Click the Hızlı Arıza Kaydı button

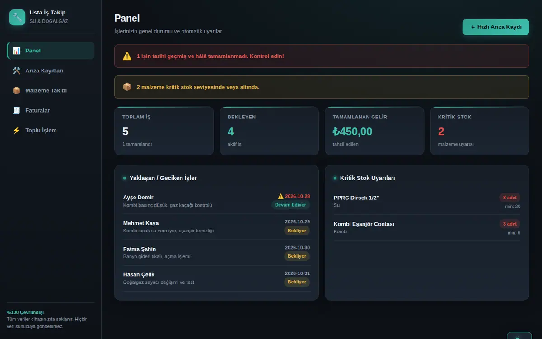pos(495,27)
